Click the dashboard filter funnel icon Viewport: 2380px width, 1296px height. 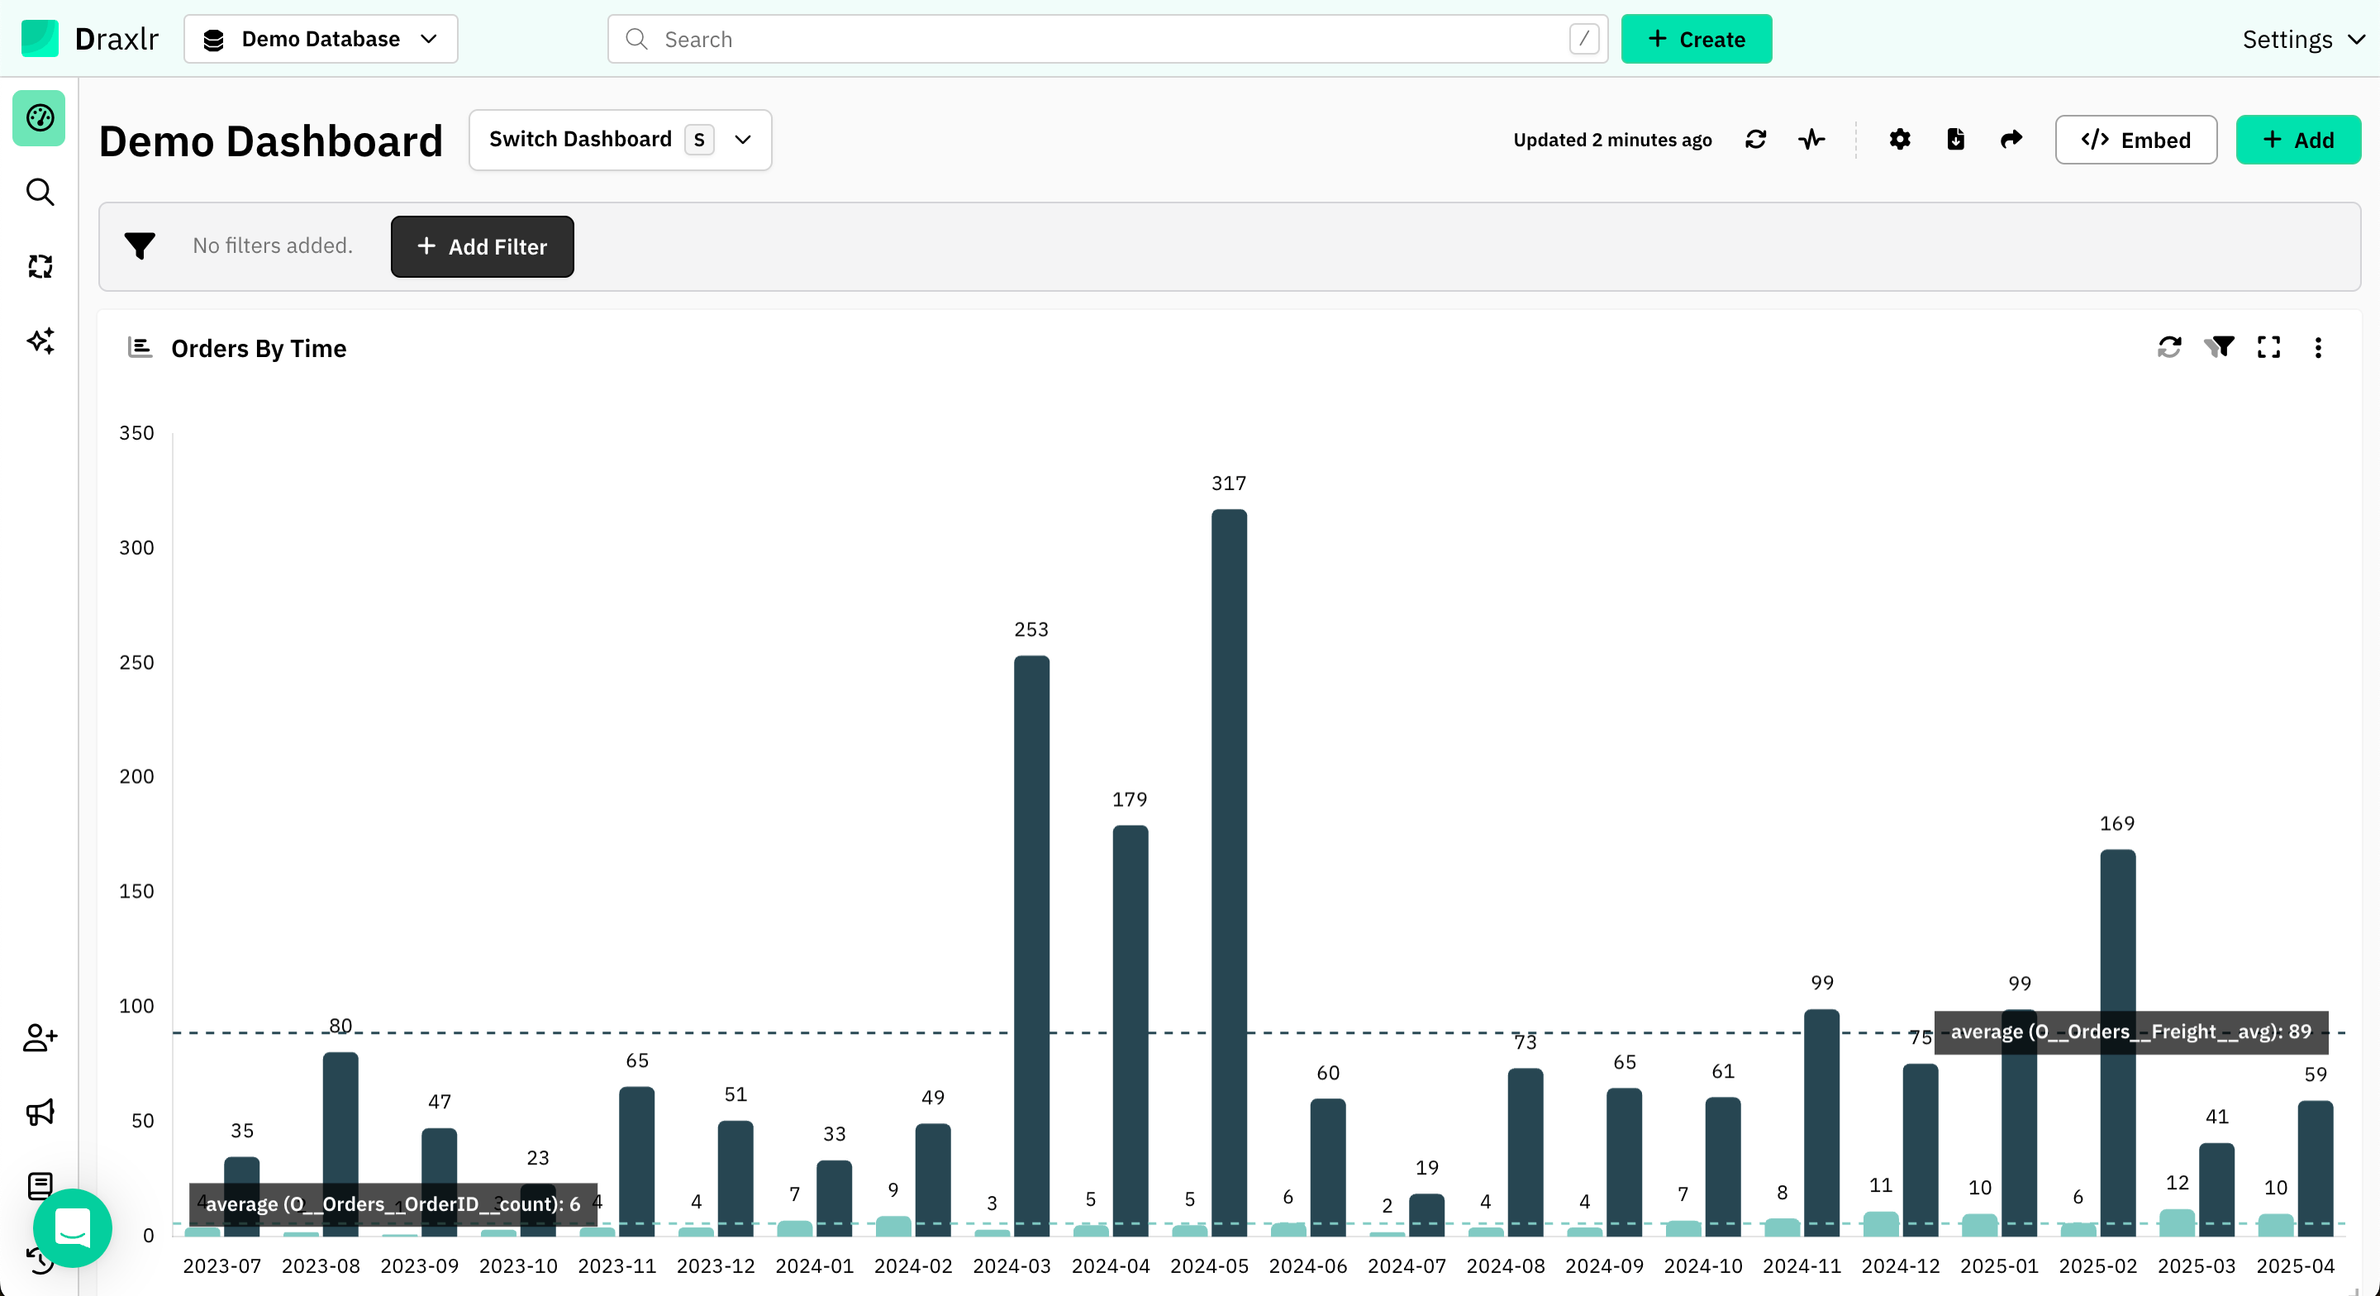[140, 245]
